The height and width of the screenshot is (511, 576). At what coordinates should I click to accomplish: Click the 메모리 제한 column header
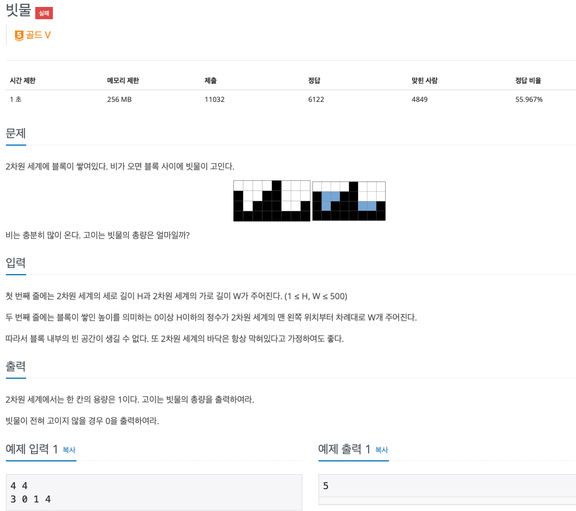tap(123, 81)
